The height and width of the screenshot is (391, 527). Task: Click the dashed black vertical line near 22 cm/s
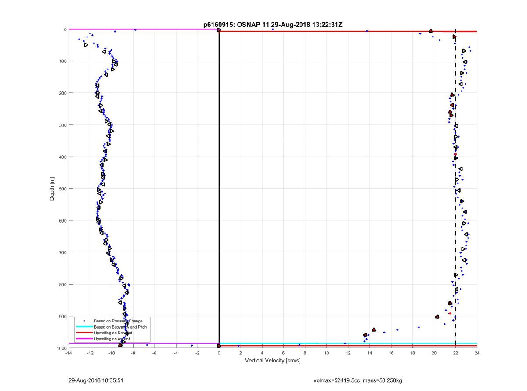(455, 189)
